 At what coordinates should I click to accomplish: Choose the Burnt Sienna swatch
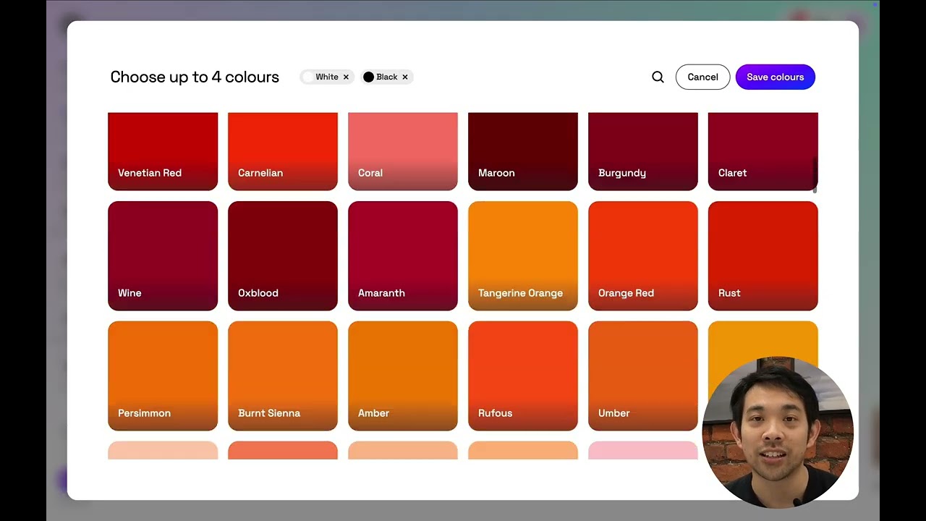tap(283, 376)
